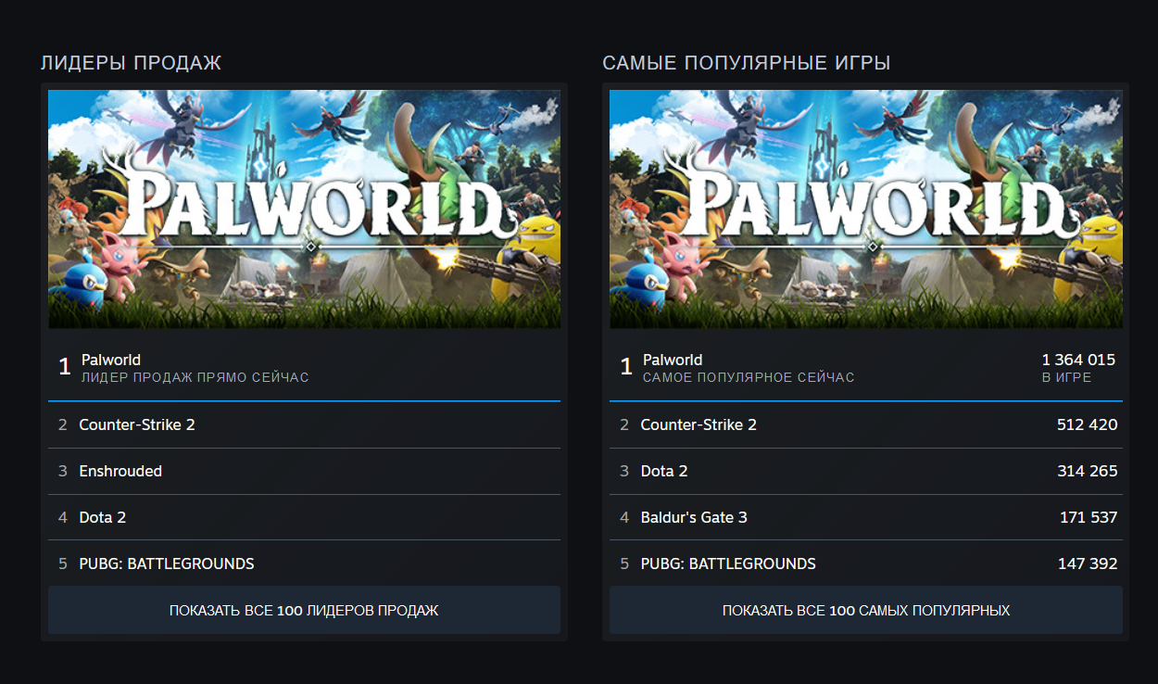Click the 147 392 player count

(1088, 564)
